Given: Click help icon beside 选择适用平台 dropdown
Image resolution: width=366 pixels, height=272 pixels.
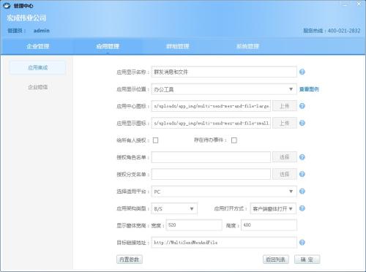Looking at the screenshot, I should [x=302, y=192].
